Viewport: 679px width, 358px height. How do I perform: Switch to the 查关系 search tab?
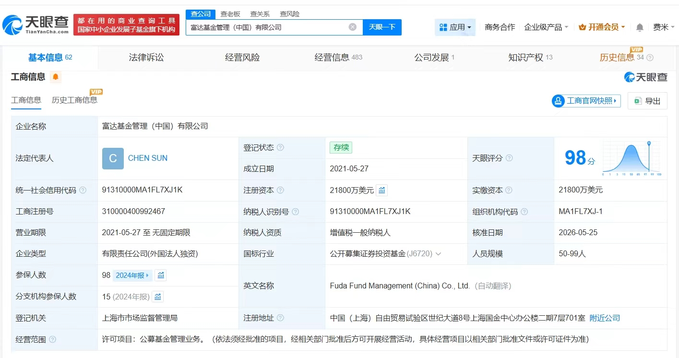[x=260, y=14]
